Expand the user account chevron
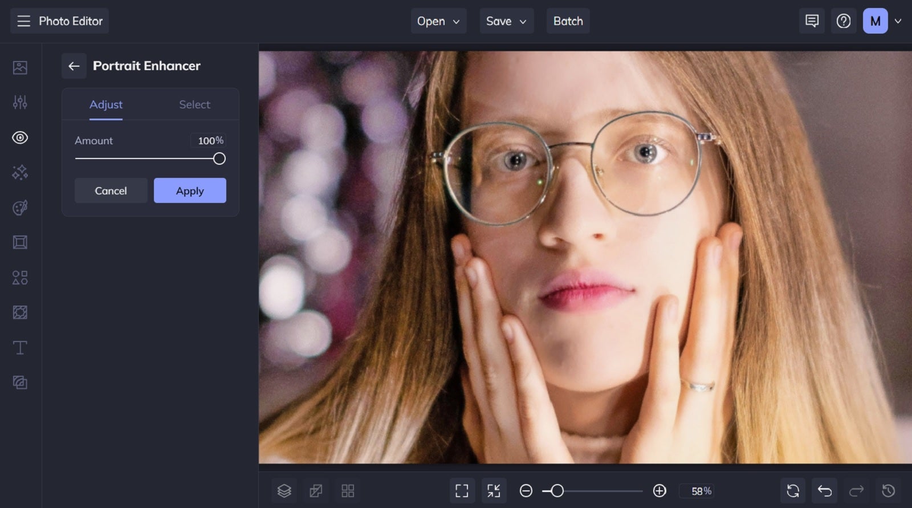The width and height of the screenshot is (912, 508). pos(898,21)
